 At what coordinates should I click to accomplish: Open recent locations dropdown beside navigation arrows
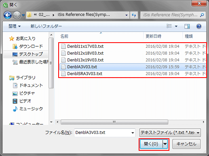pos(23,15)
